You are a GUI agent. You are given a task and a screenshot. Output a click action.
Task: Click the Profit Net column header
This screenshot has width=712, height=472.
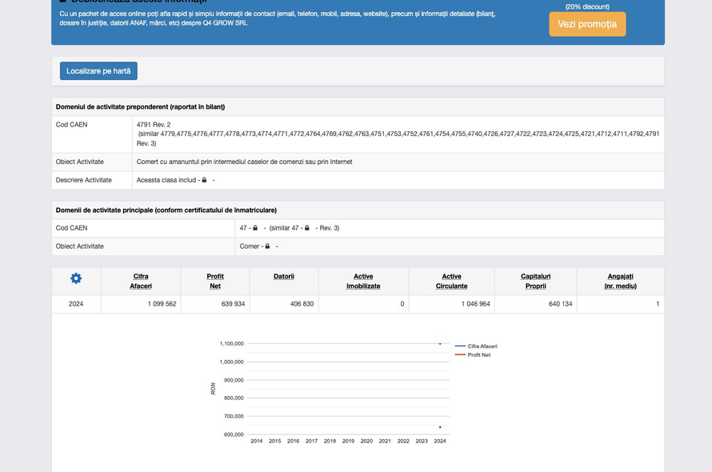215,282
